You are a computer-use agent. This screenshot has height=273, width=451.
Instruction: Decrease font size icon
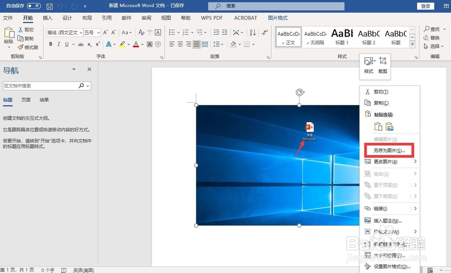tap(114, 32)
